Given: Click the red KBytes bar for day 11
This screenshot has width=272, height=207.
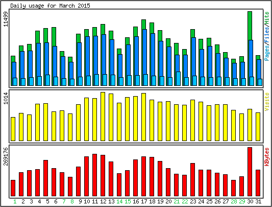Looking at the screenshot, I should click(94, 175).
